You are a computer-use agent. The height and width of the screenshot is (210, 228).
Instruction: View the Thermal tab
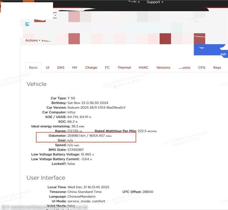124,68
